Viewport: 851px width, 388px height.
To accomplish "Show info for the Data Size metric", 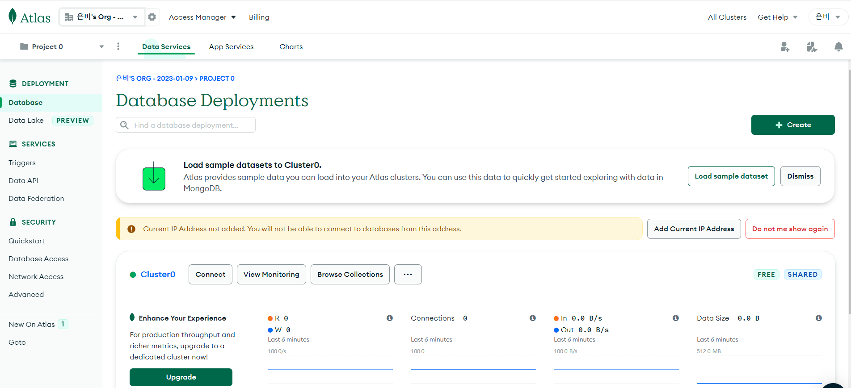I will click(819, 318).
